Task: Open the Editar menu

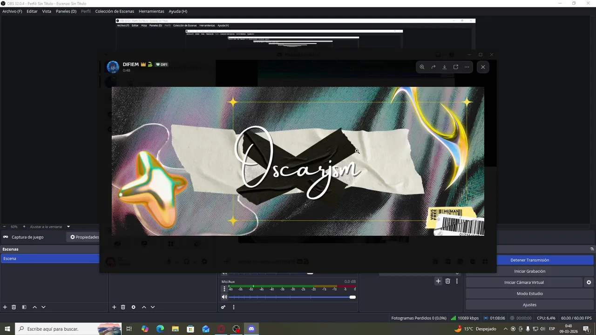Action: click(x=32, y=11)
